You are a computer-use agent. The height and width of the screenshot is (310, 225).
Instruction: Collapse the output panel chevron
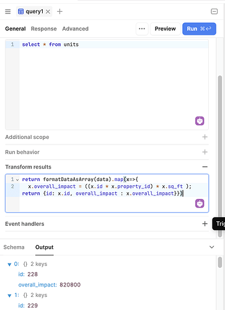[x=212, y=247]
